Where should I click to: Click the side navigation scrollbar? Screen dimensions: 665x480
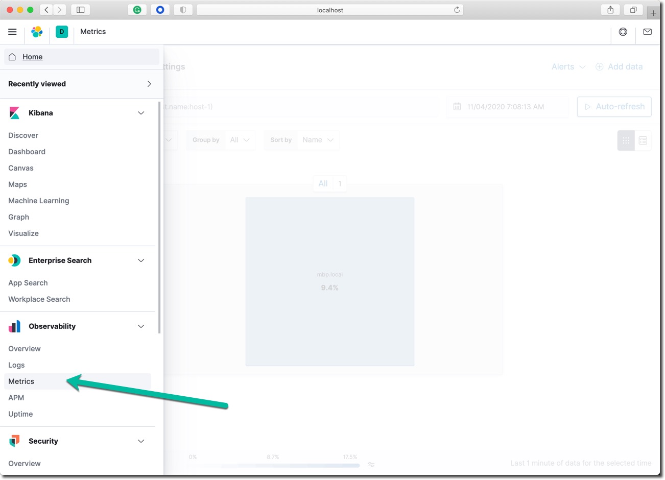(x=159, y=217)
